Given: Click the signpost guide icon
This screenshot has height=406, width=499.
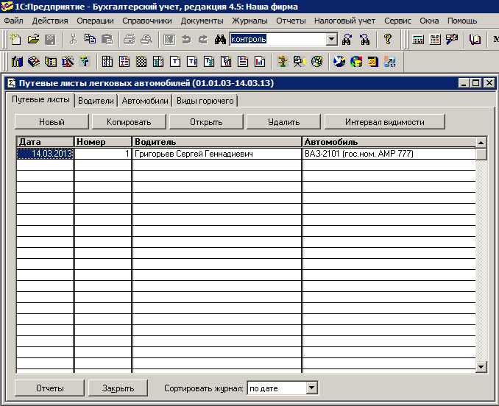Looking at the screenshot, I should [283, 61].
